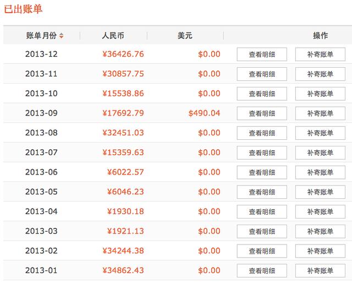
Task: Click 补寄账单 for 2013-11
Action: point(320,74)
